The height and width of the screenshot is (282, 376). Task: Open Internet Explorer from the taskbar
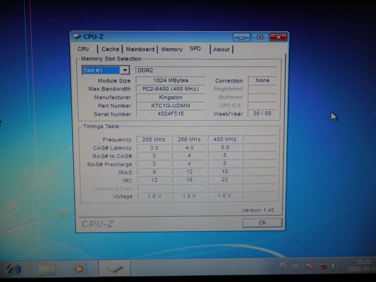coord(14,269)
